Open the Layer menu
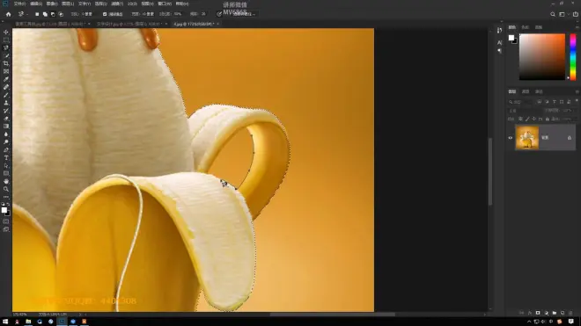Image resolution: width=581 pixels, height=326 pixels. (68, 4)
